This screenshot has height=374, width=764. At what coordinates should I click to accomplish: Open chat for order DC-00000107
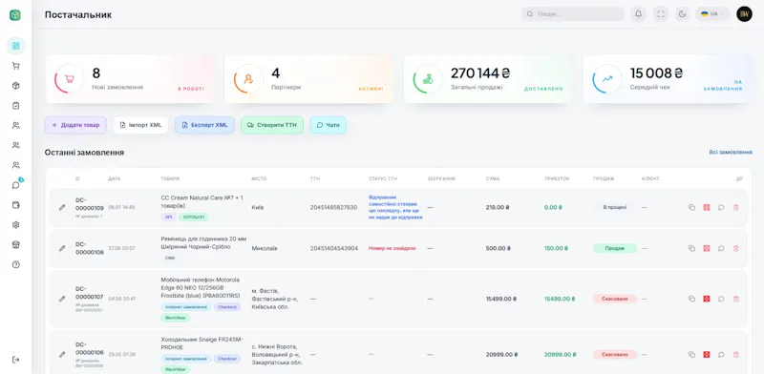click(x=721, y=299)
